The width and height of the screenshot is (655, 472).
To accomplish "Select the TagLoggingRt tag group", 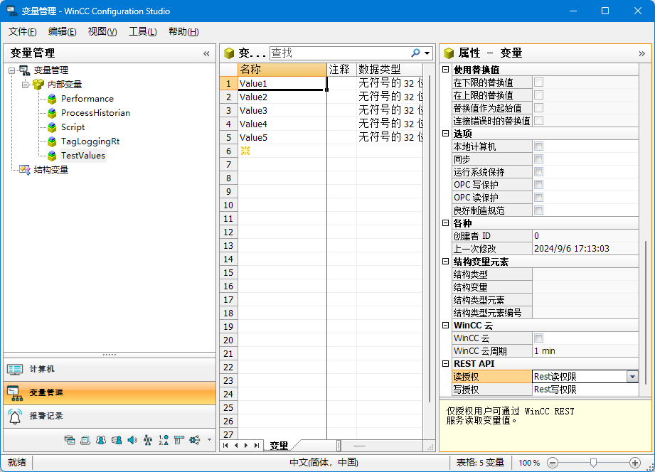I will (x=90, y=141).
